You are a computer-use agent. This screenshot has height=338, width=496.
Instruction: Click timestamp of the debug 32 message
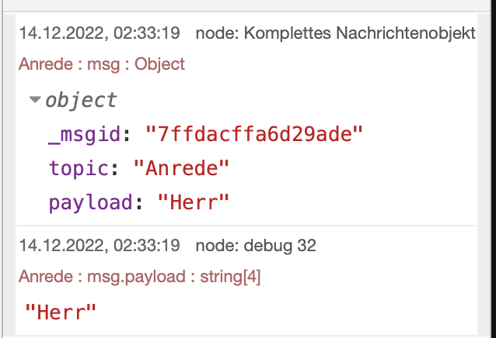(100, 246)
